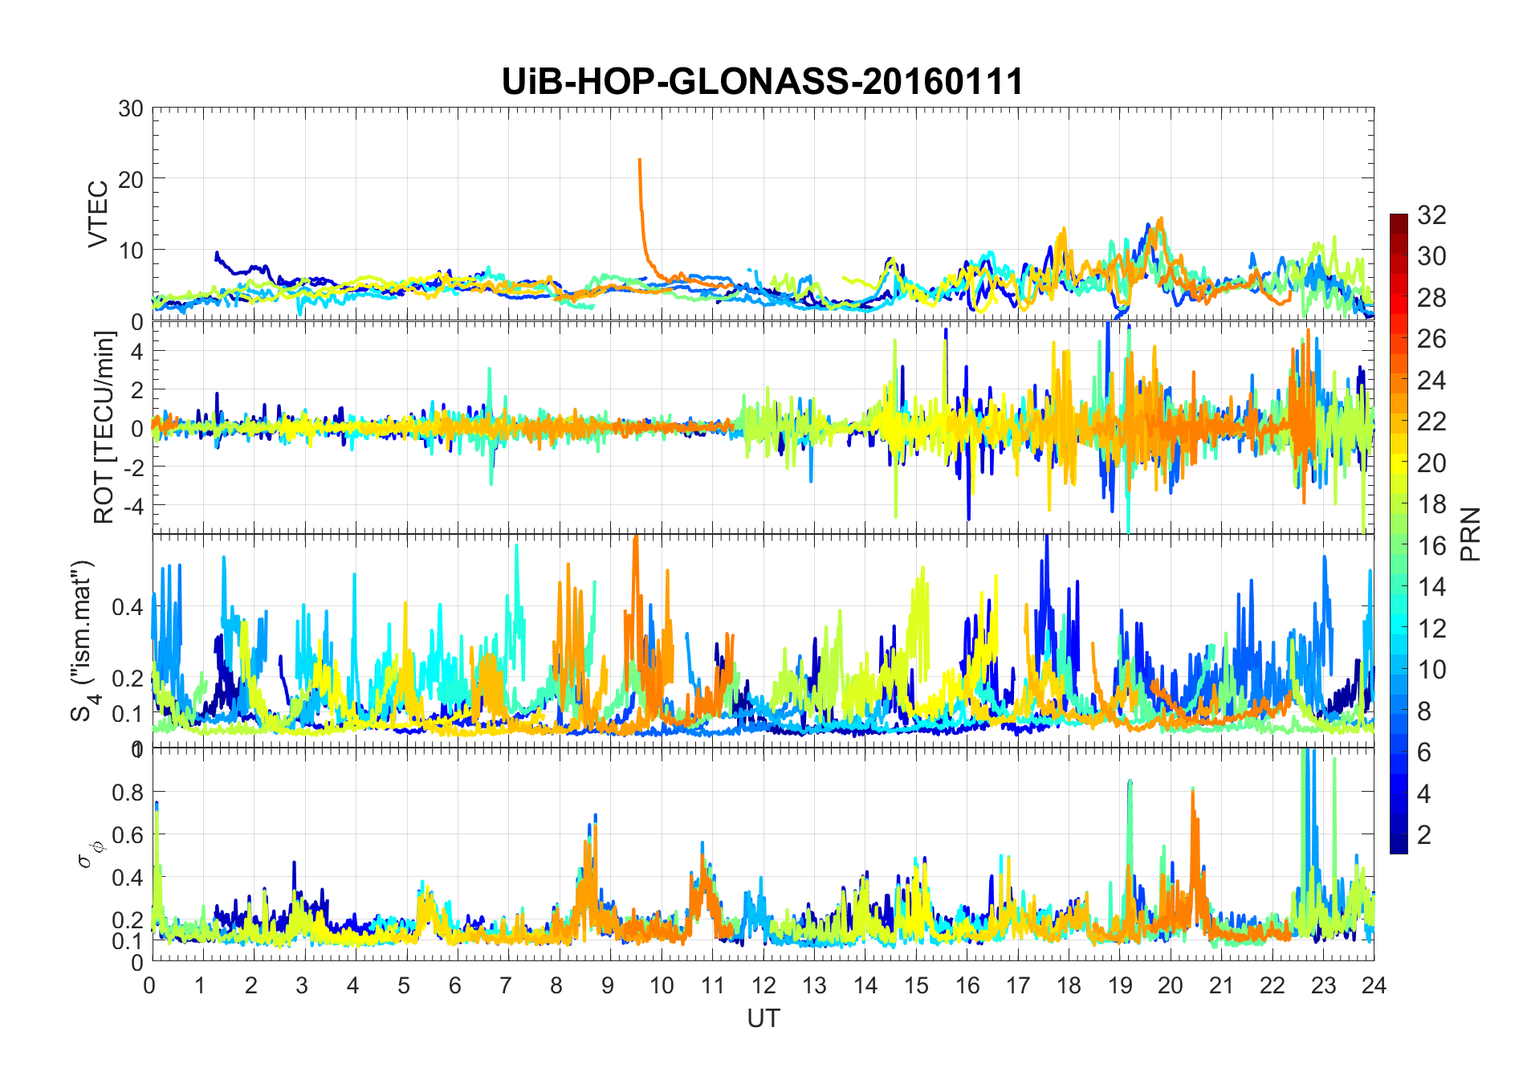Click the dark blue bottom of colorbar
This screenshot has width=1527, height=1068.
point(1399,845)
